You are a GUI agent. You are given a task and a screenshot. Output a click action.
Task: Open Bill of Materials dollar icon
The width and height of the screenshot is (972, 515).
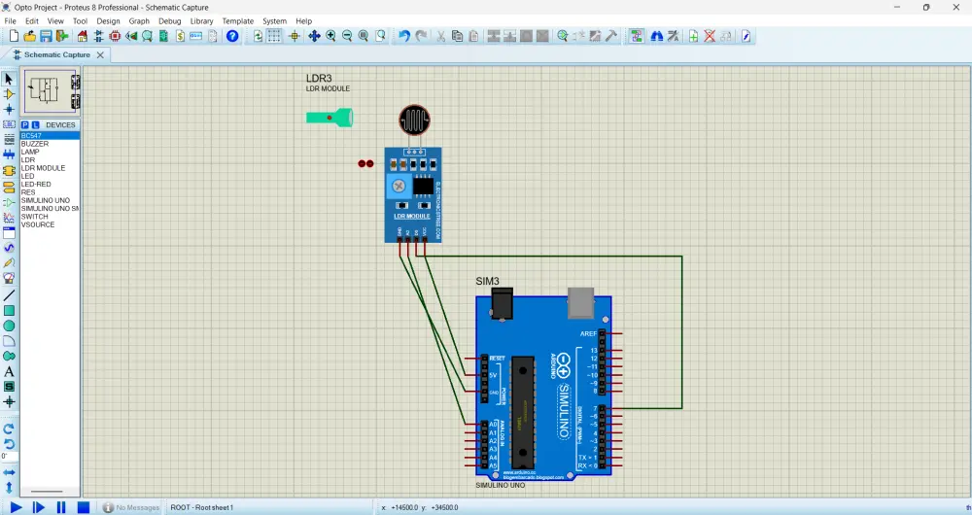[180, 36]
